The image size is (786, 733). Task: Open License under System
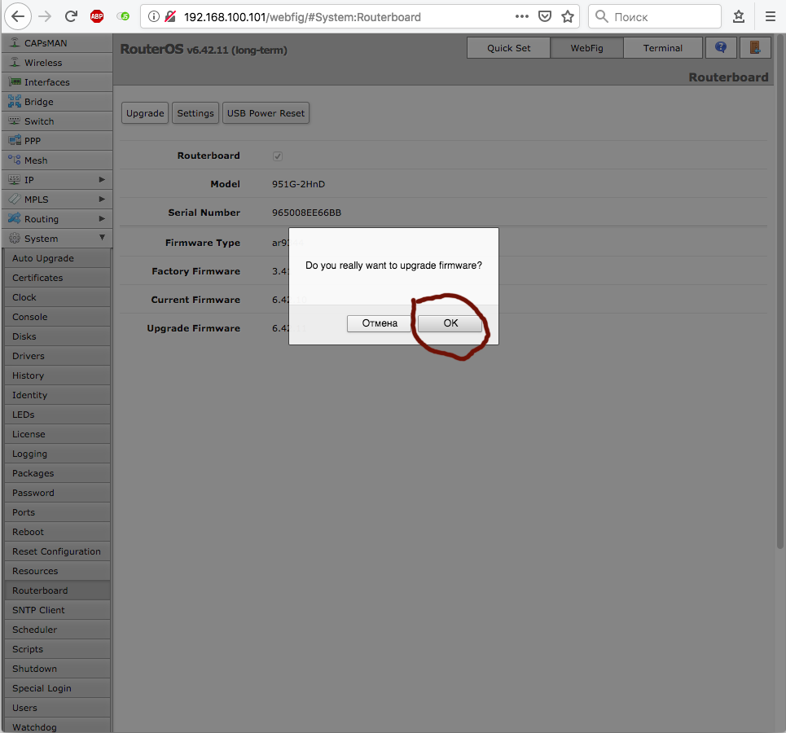point(57,434)
